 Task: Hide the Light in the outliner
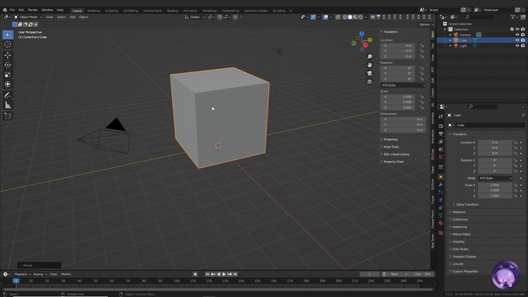coord(517,46)
